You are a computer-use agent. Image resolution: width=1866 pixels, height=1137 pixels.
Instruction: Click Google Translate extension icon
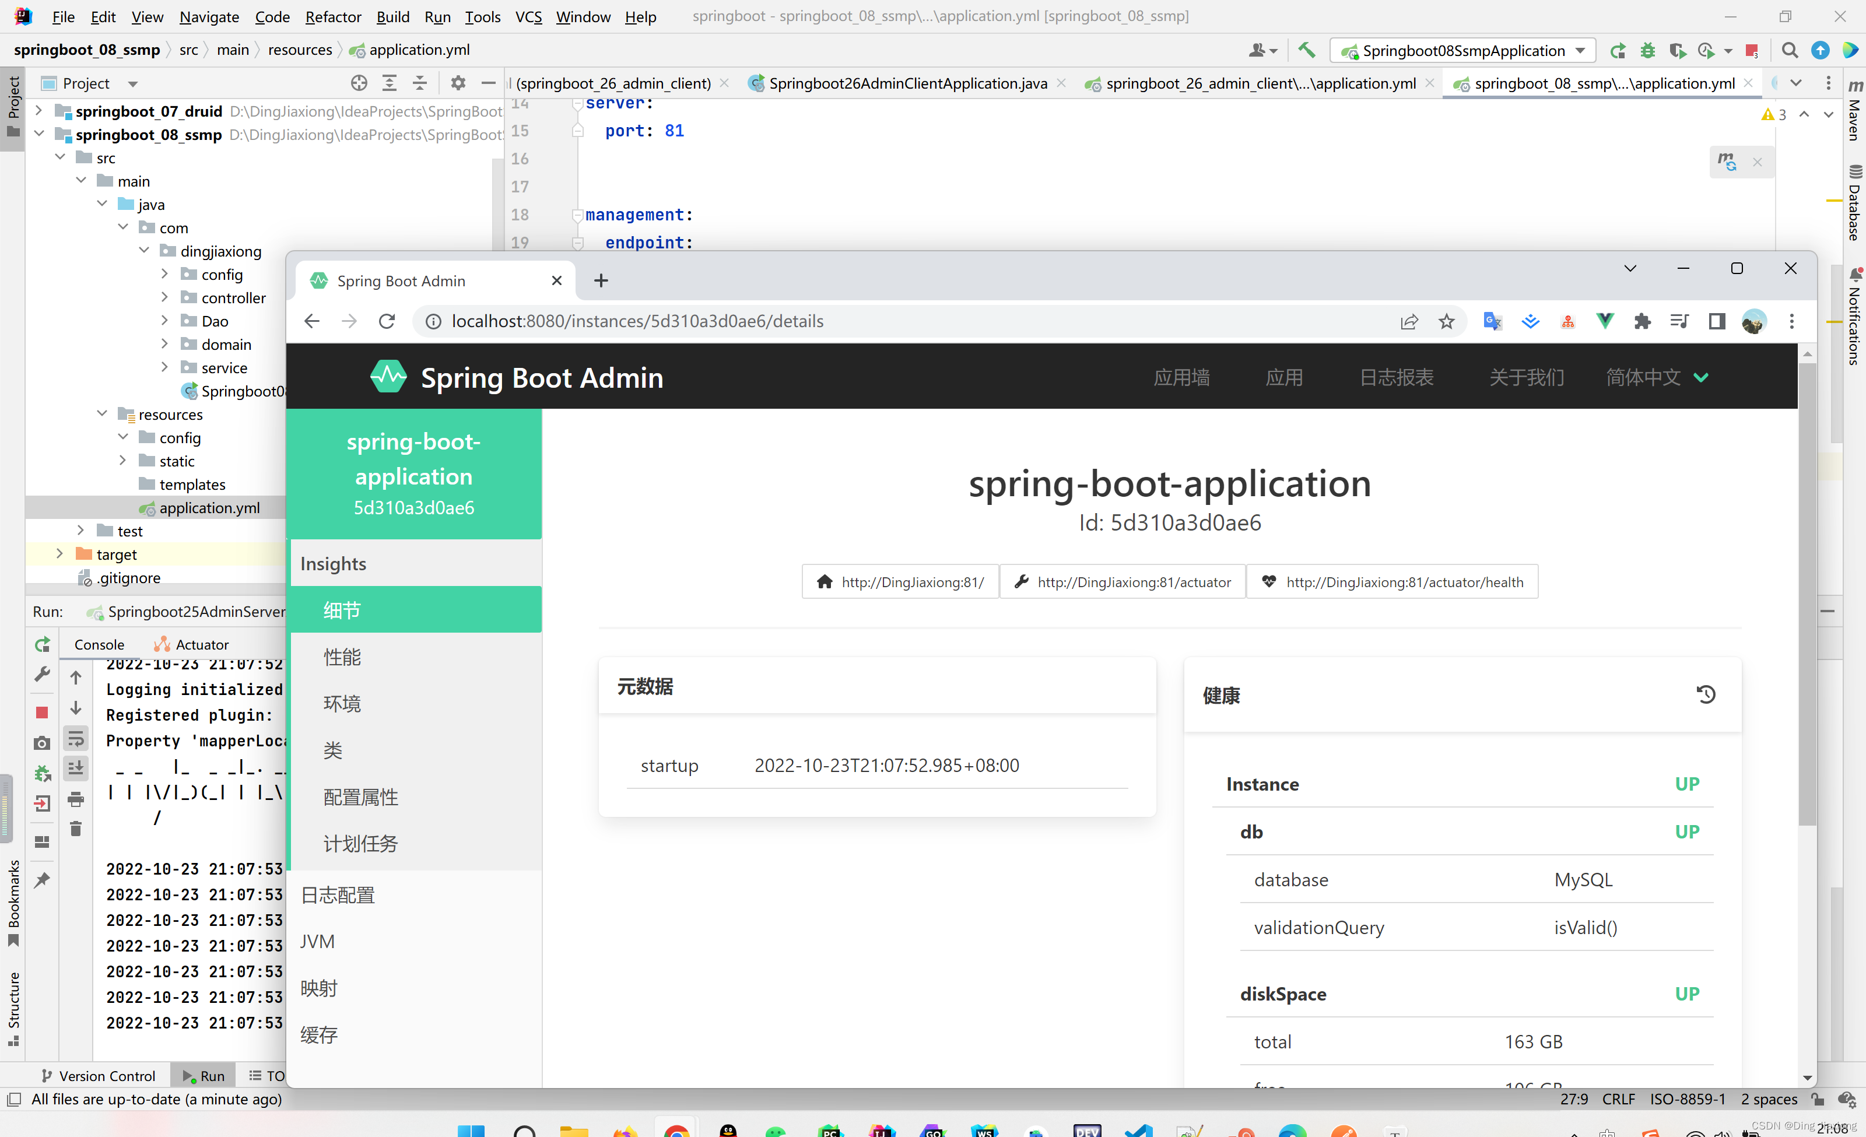(x=1493, y=321)
